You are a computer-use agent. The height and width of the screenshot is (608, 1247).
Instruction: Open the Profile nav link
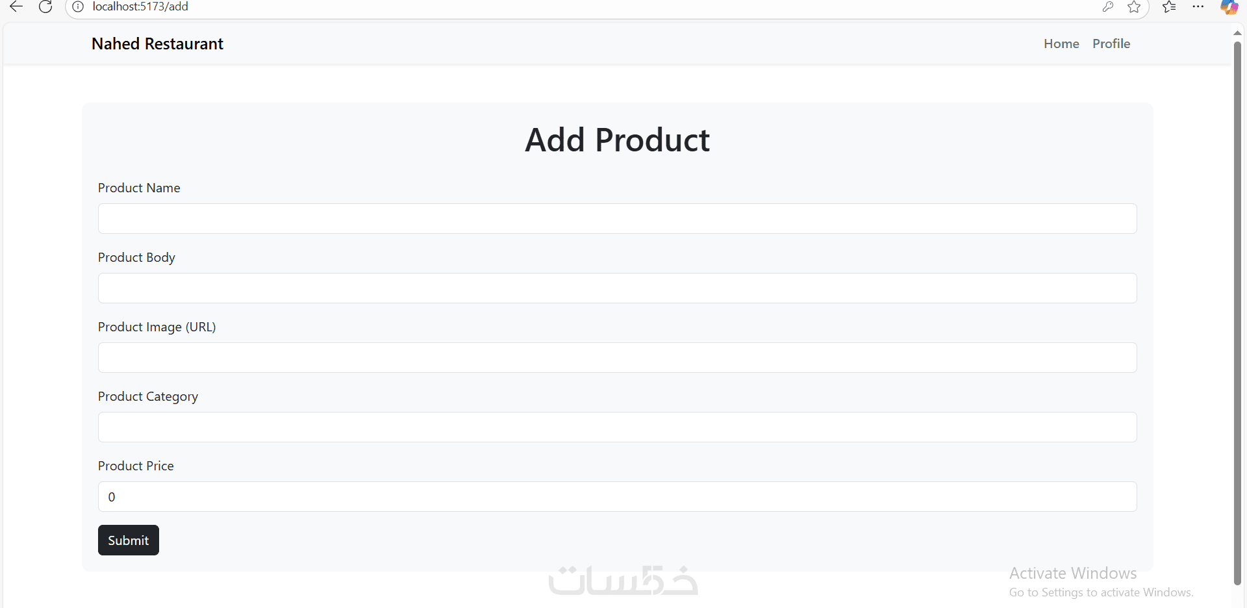1111,44
